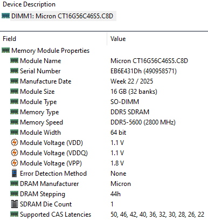This screenshot has height=221, width=208.
Task: Select the Supported CAS Latencies value
Action: click(x=157, y=215)
